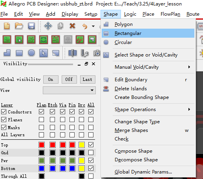The width and height of the screenshot is (203, 179).
Task: Turn global visibility On
Action: pos(51,79)
